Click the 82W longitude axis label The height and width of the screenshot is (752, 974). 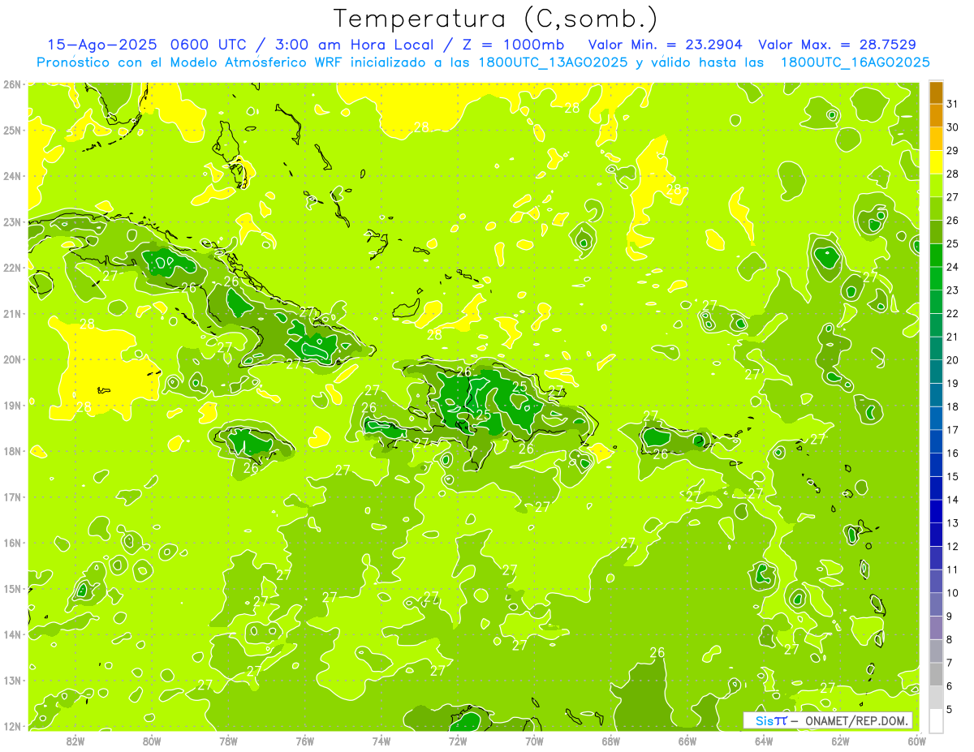point(75,741)
